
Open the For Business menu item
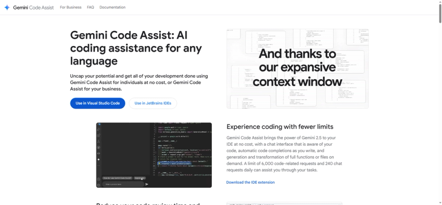tap(70, 8)
